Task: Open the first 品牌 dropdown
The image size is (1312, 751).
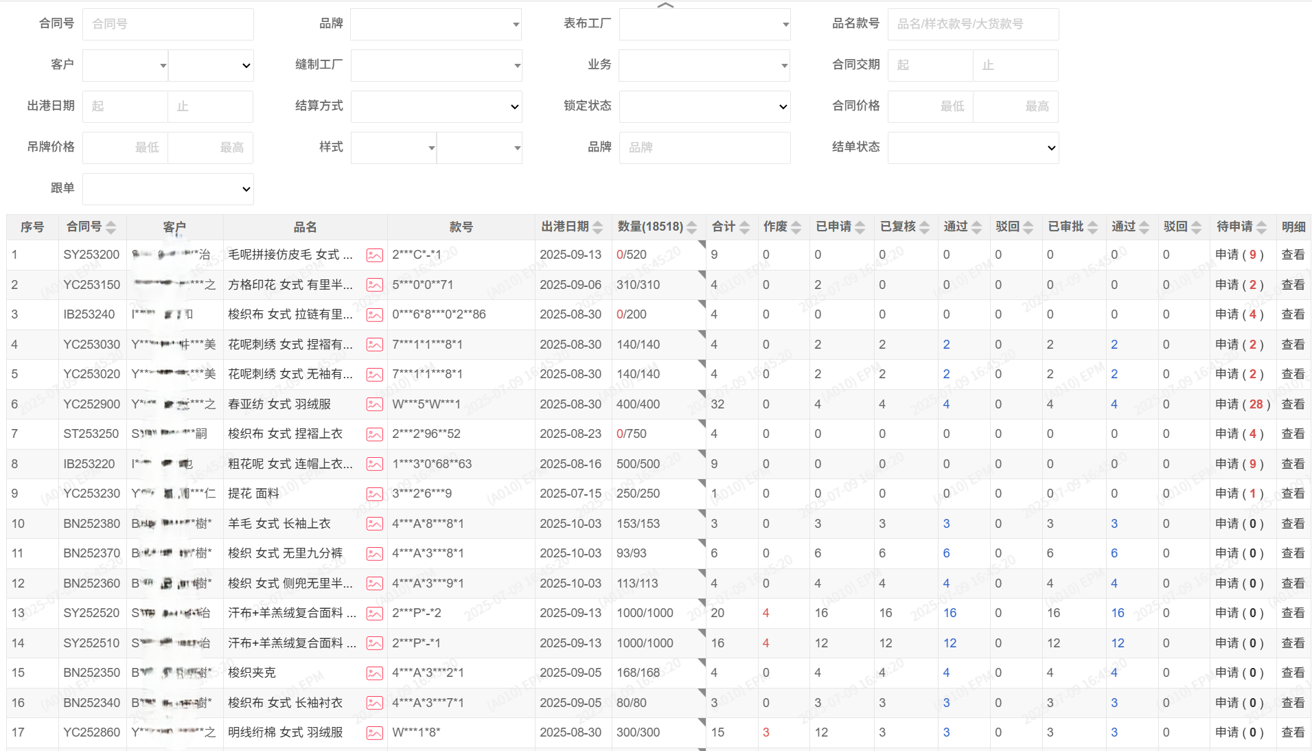Action: (x=436, y=24)
